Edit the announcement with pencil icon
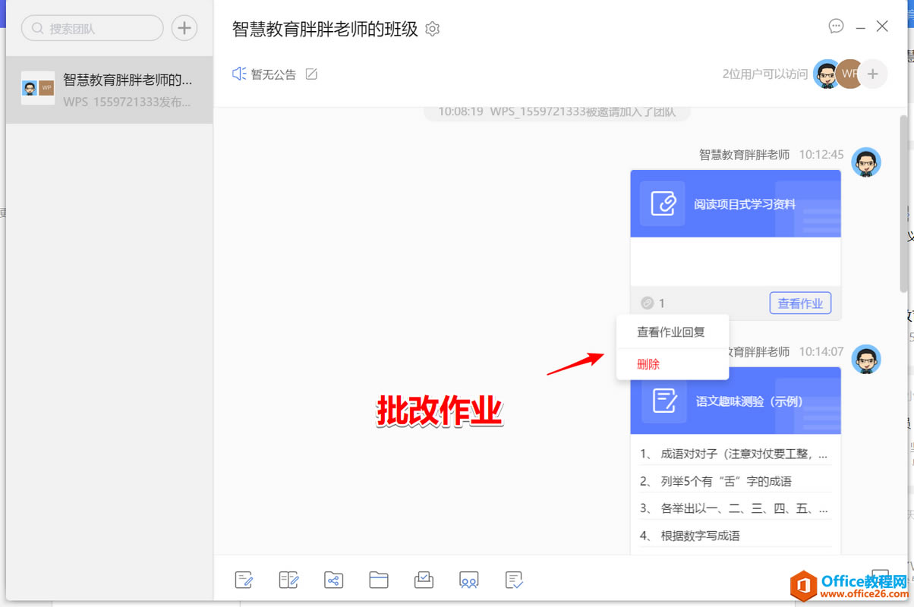 [x=311, y=74]
